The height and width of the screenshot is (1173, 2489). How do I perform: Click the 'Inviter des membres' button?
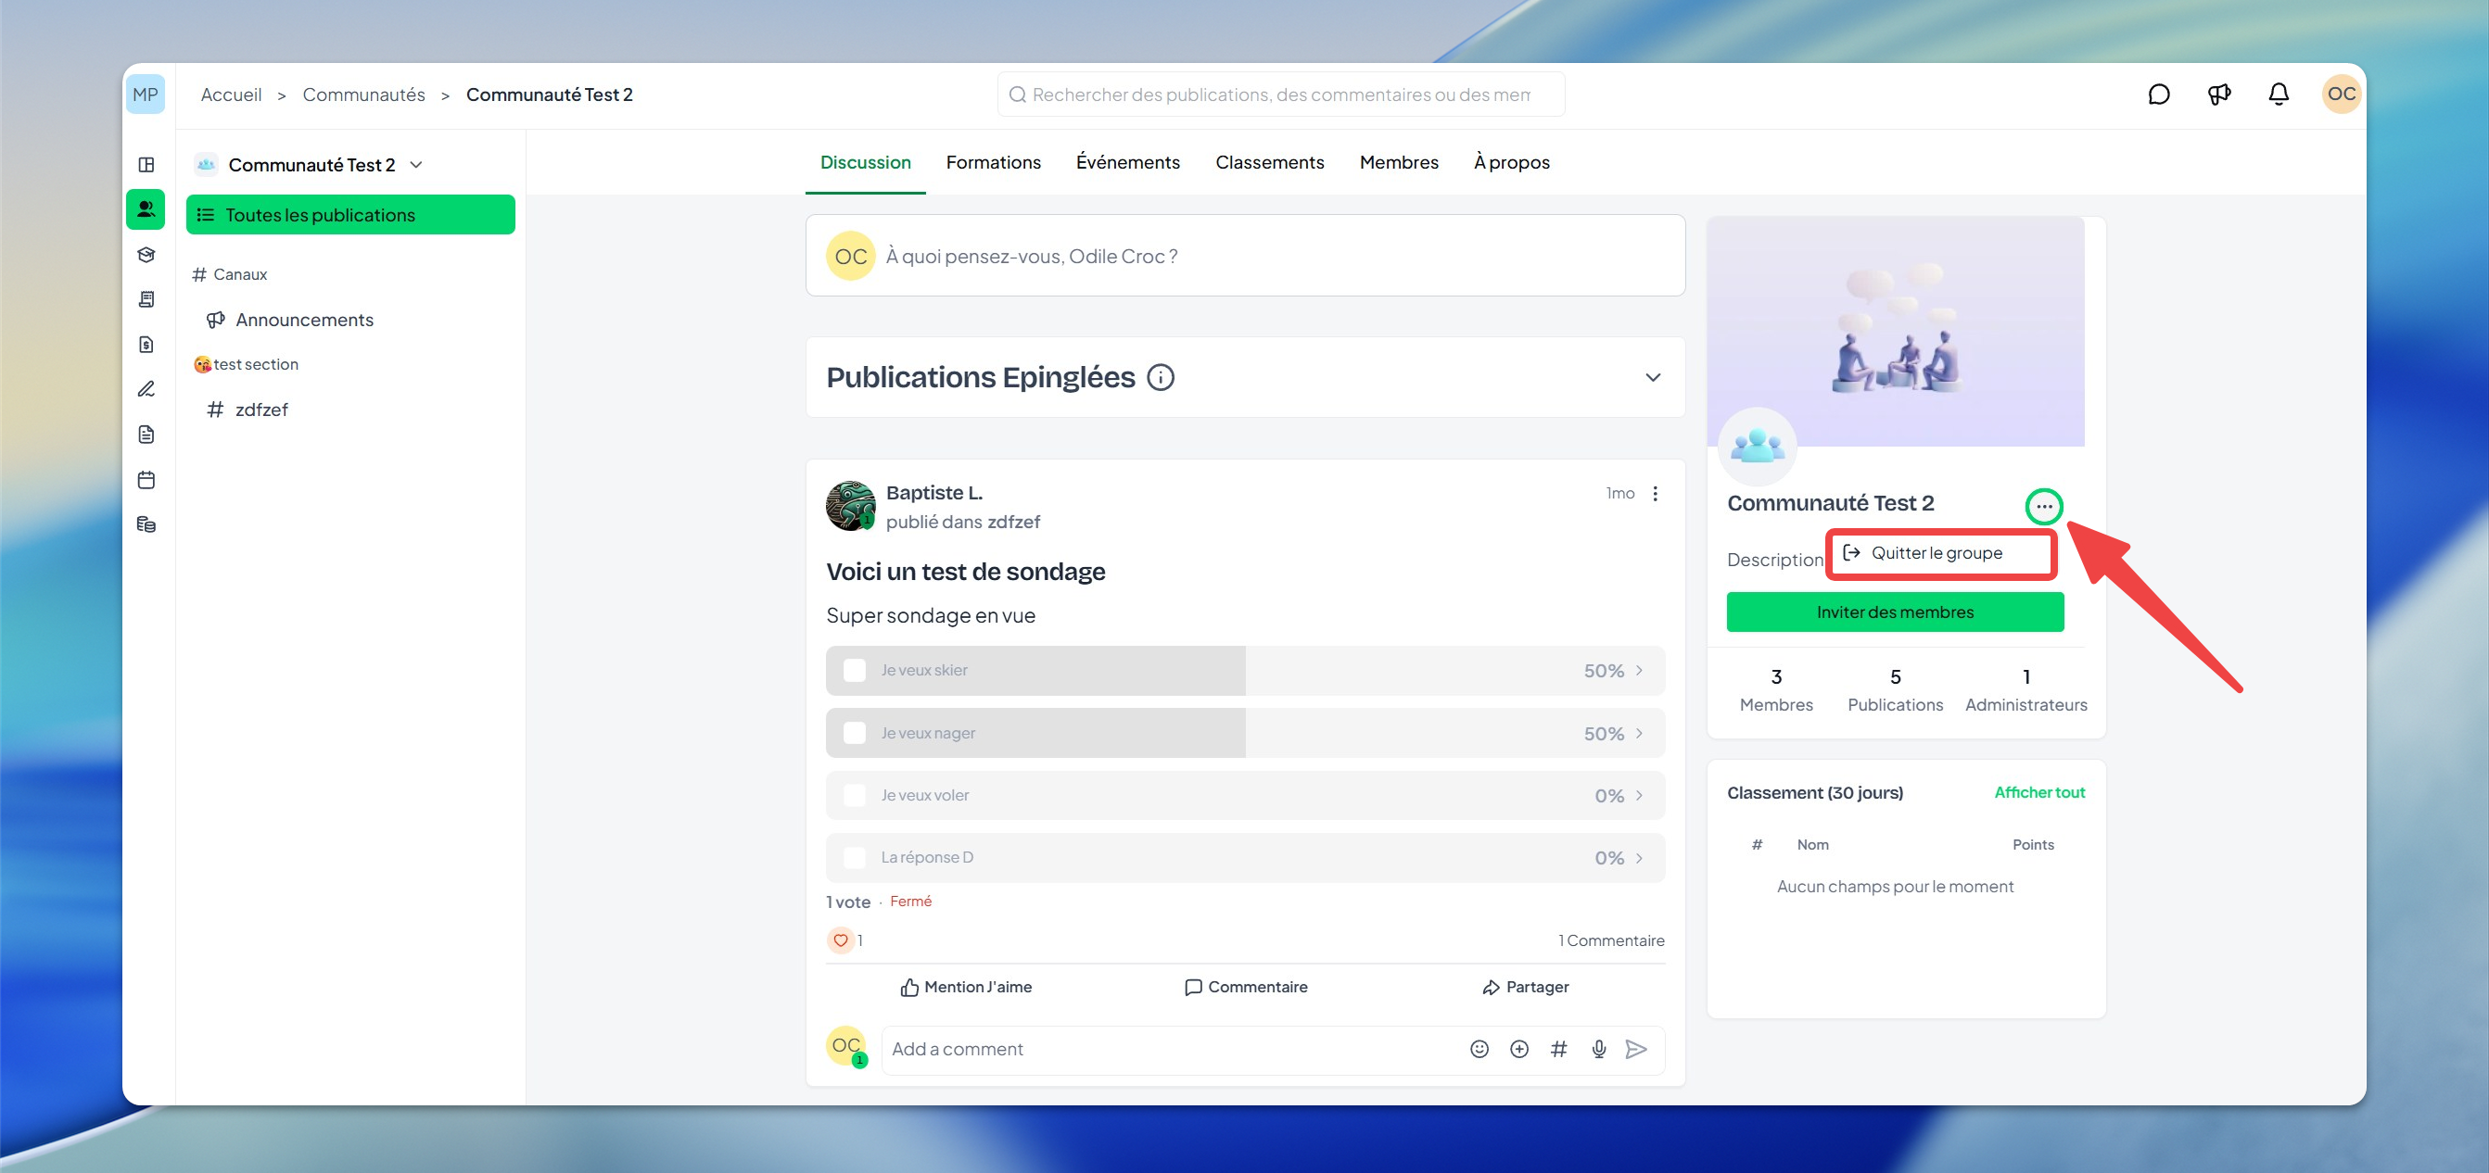pyautogui.click(x=1895, y=612)
